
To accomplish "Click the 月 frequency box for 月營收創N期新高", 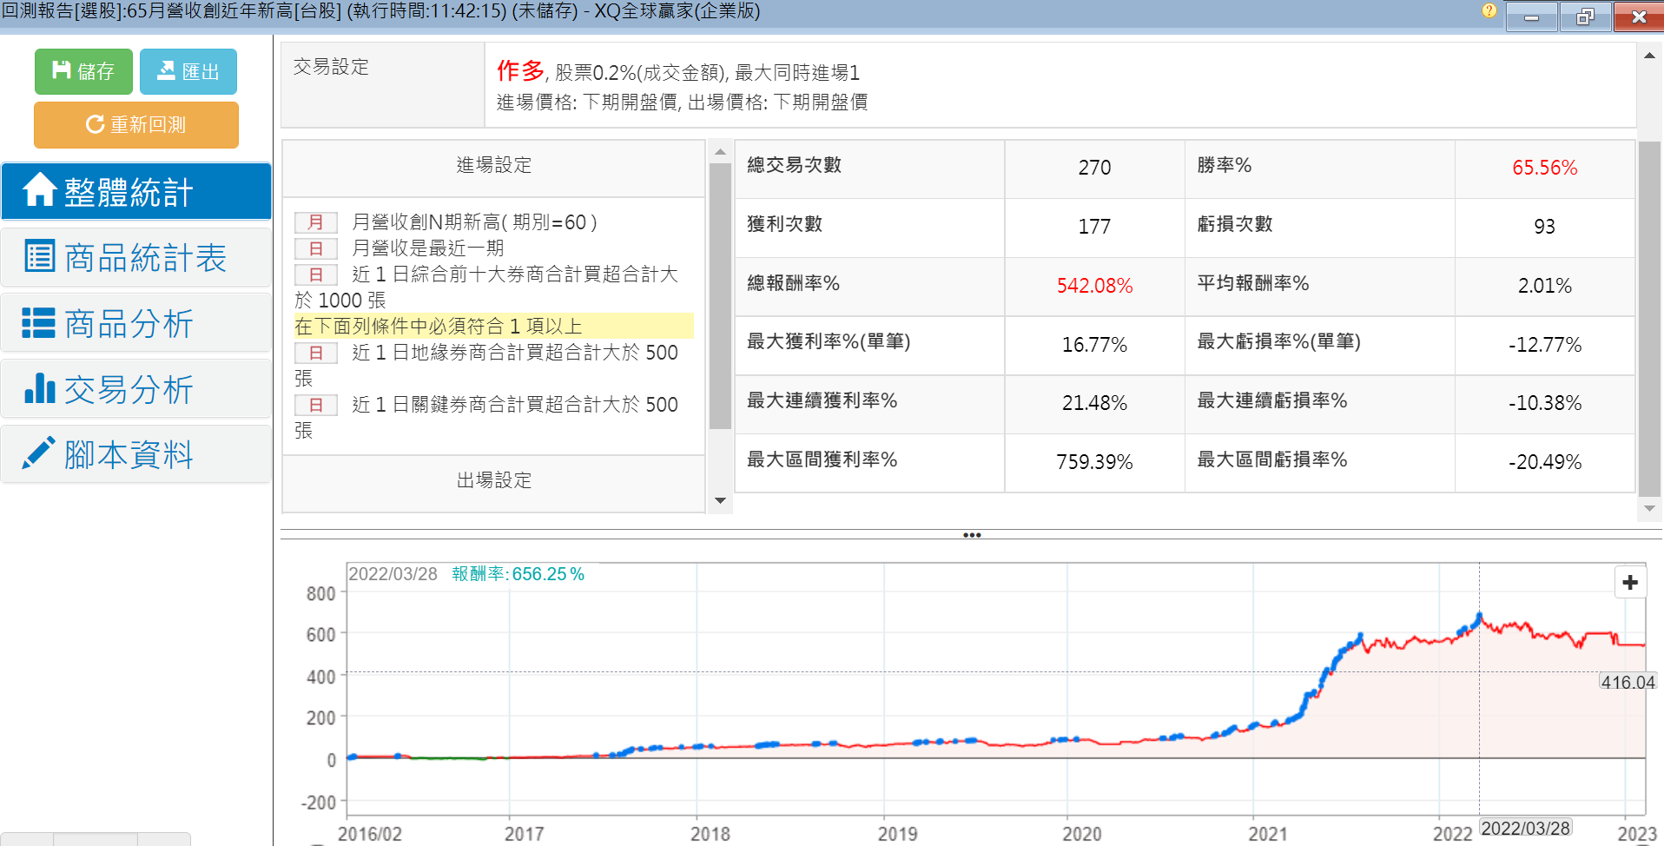I will click(x=316, y=222).
